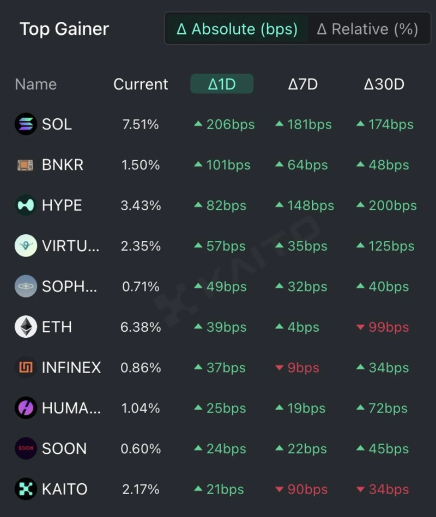
Task: Click the SOON token icon
Action: [26, 448]
